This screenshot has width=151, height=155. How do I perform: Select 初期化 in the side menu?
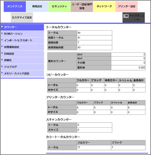click(22, 60)
